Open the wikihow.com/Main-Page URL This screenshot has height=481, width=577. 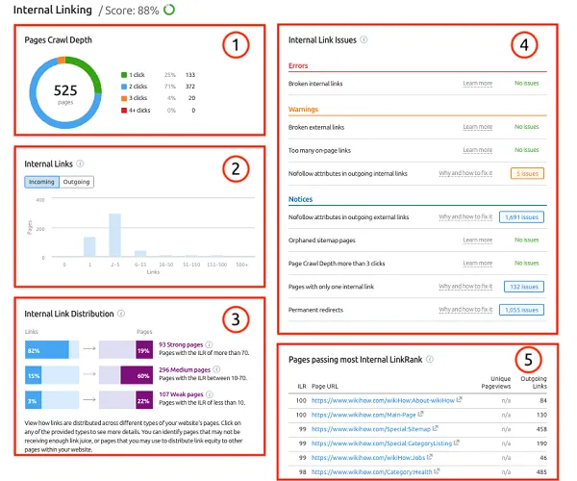point(364,415)
